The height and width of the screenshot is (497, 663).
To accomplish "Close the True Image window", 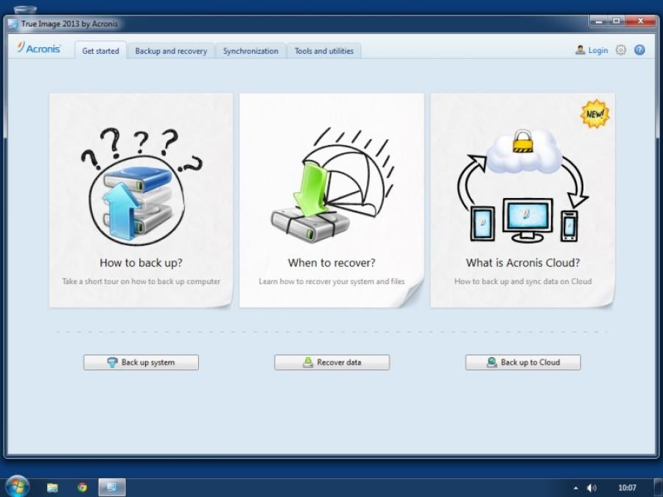I will pyautogui.click(x=641, y=21).
